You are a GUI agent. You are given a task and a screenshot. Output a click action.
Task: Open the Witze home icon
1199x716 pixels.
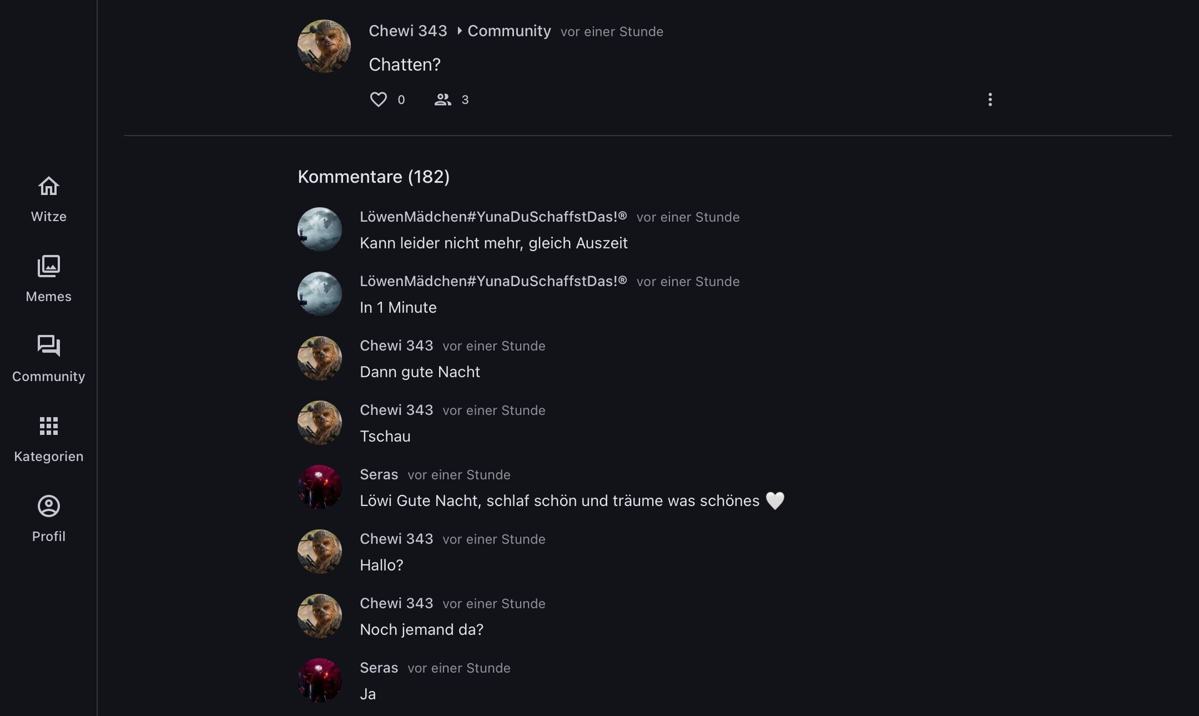(49, 186)
